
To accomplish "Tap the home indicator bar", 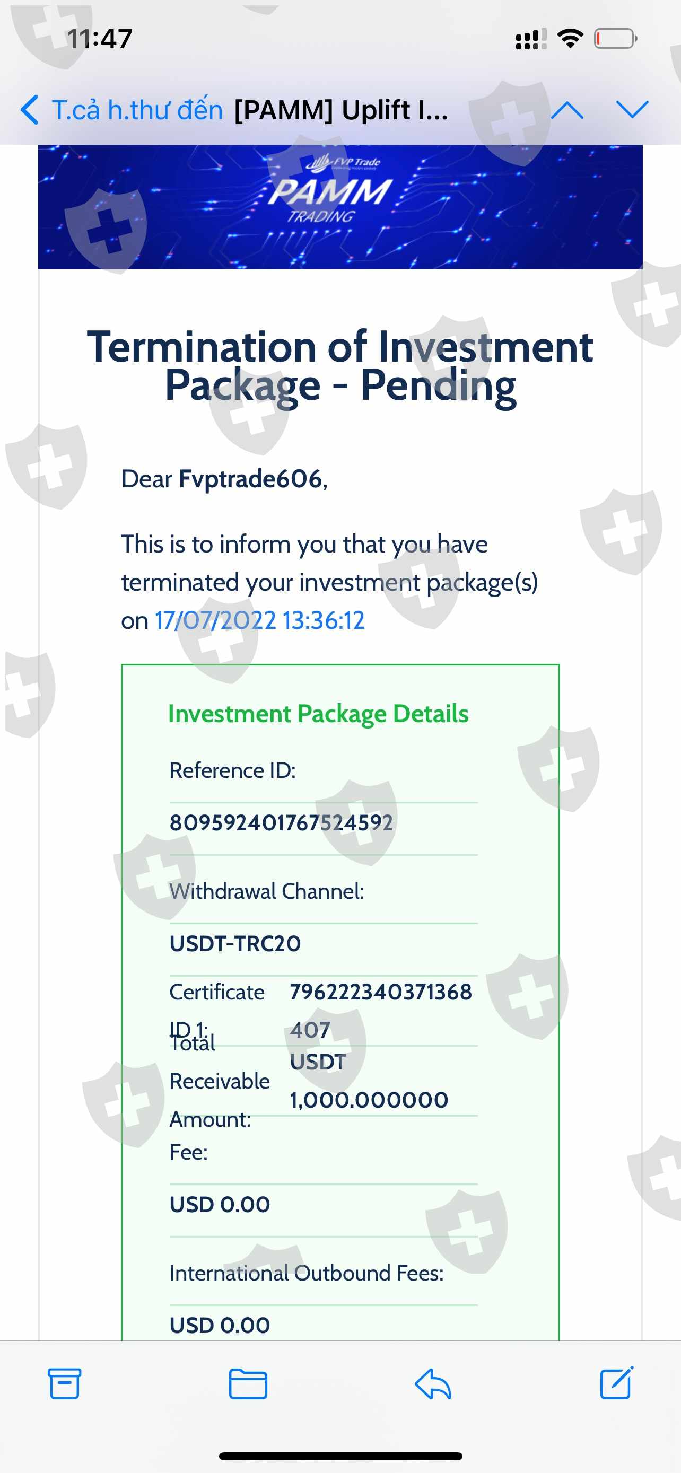I will (340, 1456).
